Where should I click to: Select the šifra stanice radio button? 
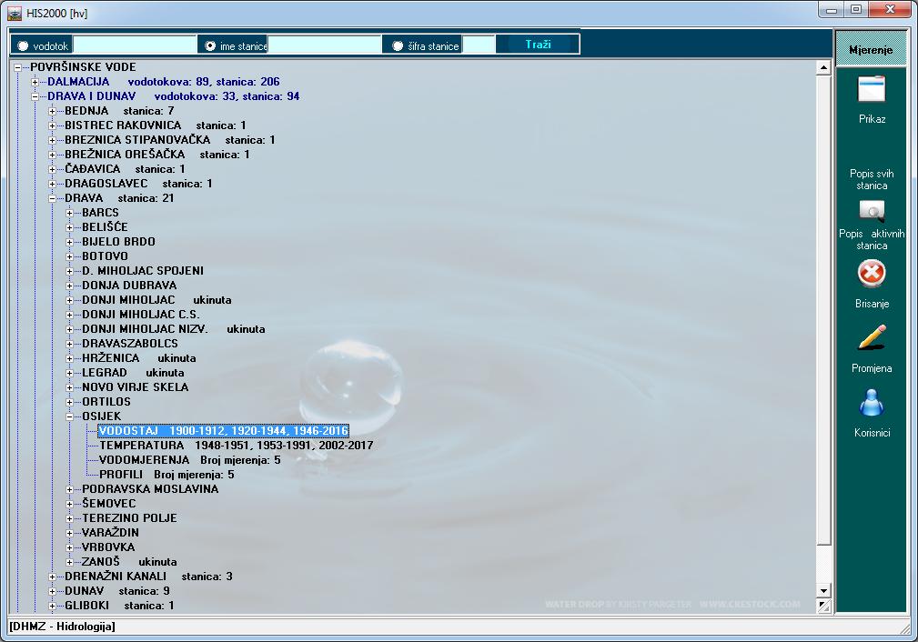coord(398,45)
